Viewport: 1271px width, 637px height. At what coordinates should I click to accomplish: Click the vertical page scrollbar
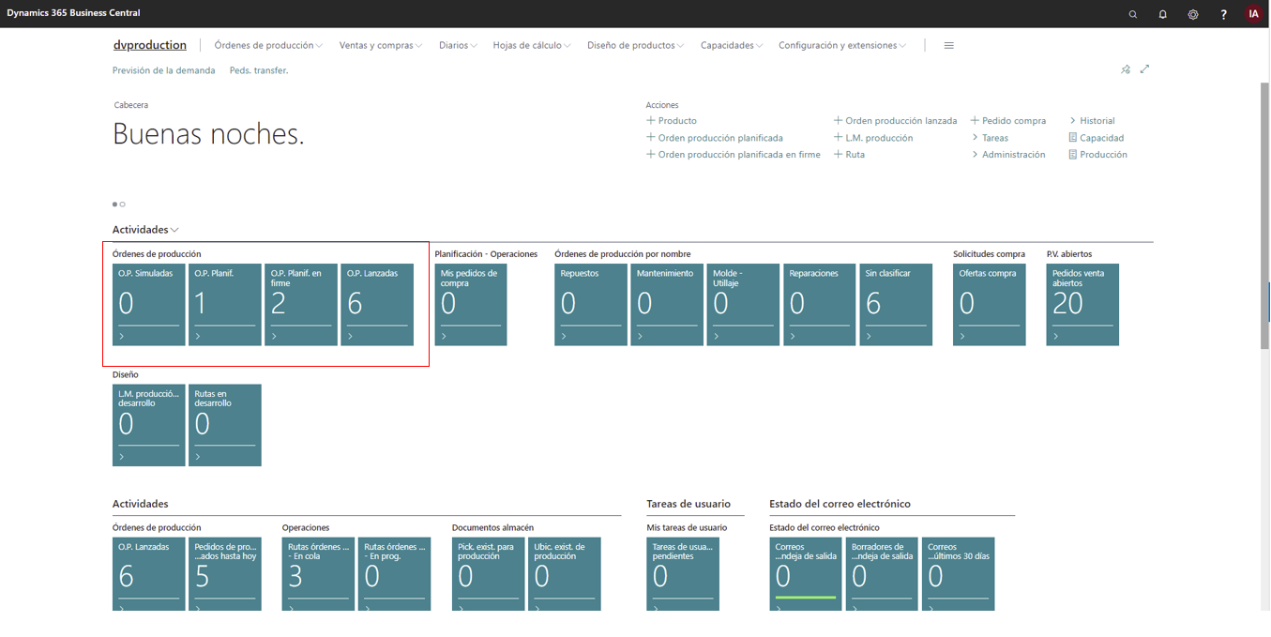point(1265,216)
